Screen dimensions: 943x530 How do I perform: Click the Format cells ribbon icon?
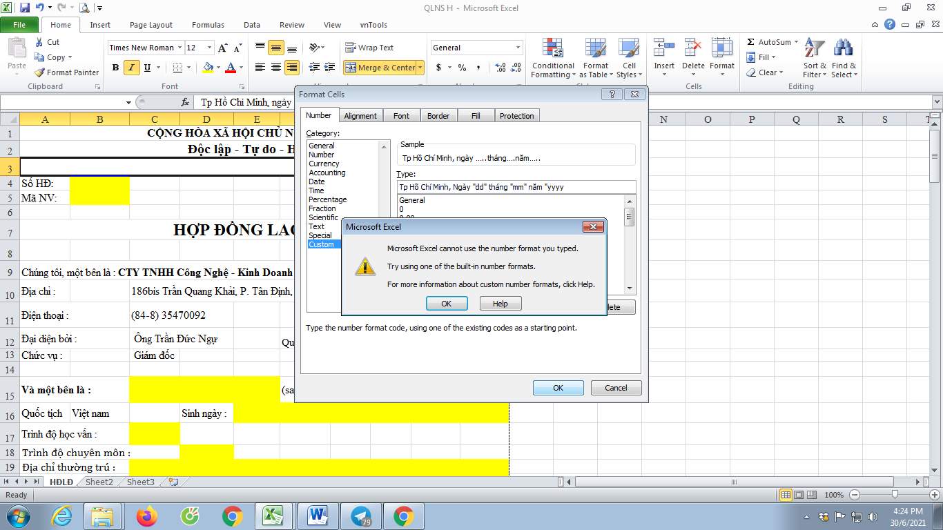tap(722, 49)
